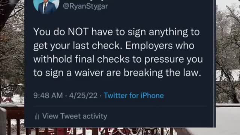Click the words last check in tweet
Viewport: 240px width, 135px height.
[96, 45]
